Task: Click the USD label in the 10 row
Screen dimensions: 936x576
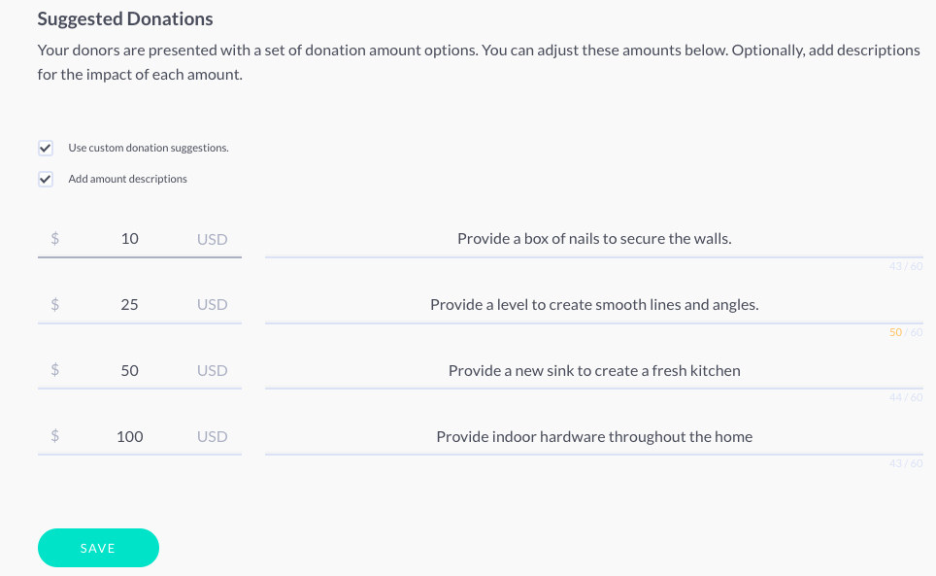Action: tap(213, 239)
